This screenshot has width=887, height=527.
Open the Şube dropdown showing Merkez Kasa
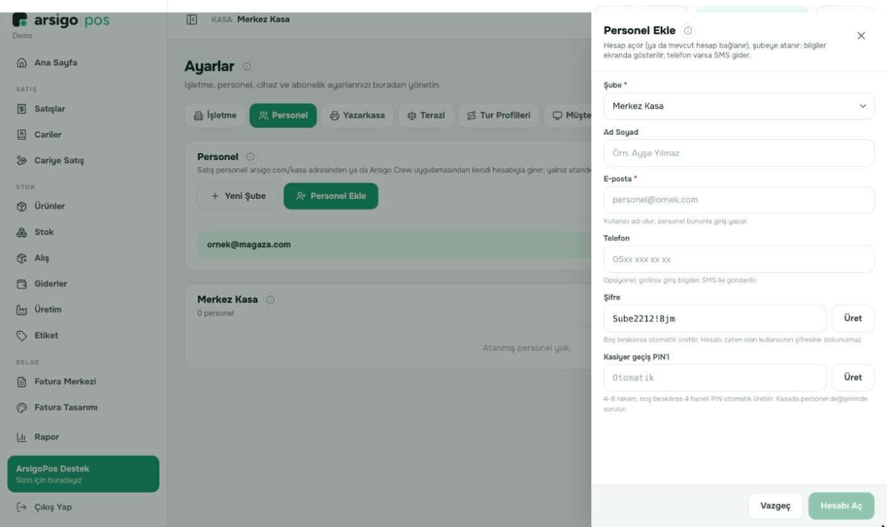click(x=739, y=107)
